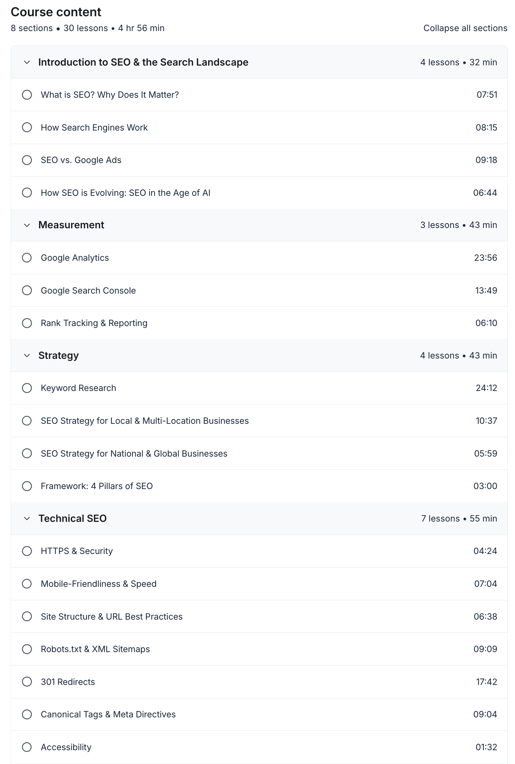Open the How Search Engines Work lesson
Image resolution: width=515 pixels, height=764 pixels.
pyautogui.click(x=94, y=127)
